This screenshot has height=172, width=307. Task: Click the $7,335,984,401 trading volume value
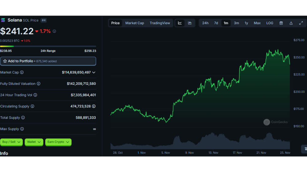pos(83,95)
